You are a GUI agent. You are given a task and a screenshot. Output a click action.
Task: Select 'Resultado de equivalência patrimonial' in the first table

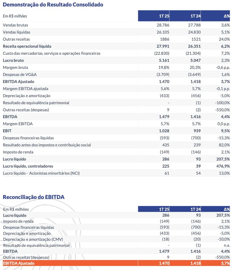coord(36,103)
